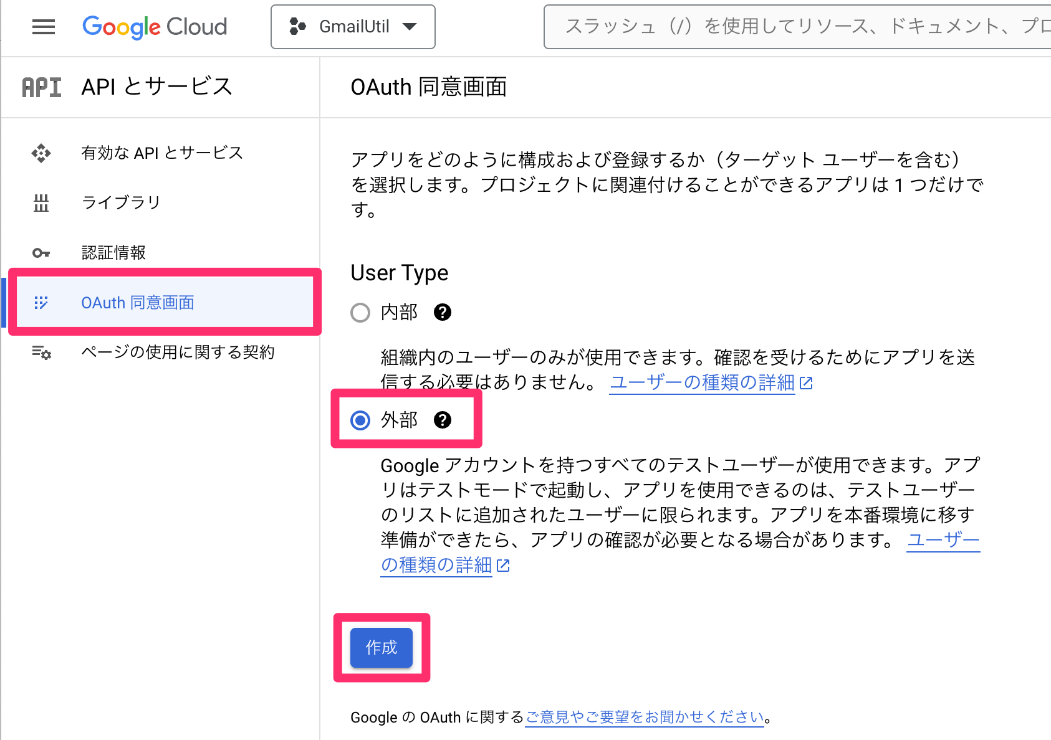Click the library icon in sidebar
Screen dimensions: 1051x740
point(41,203)
